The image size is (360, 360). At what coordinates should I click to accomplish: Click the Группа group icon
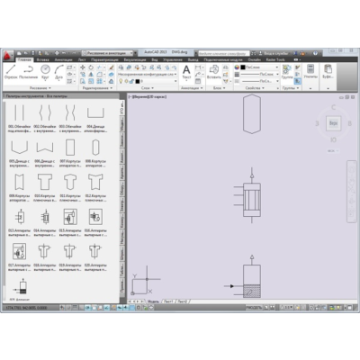coord(287,72)
